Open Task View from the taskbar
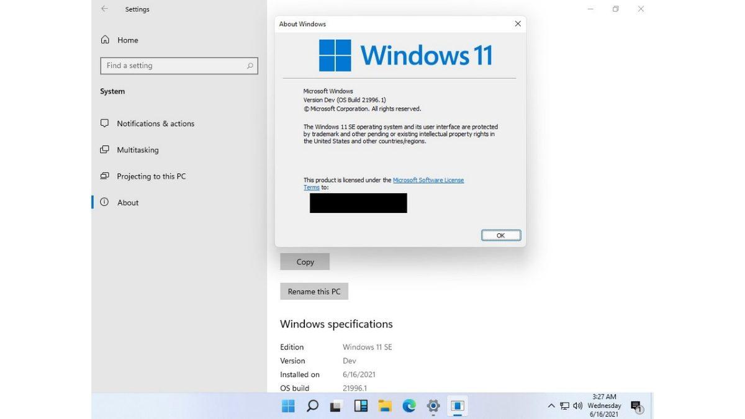 tap(335, 406)
